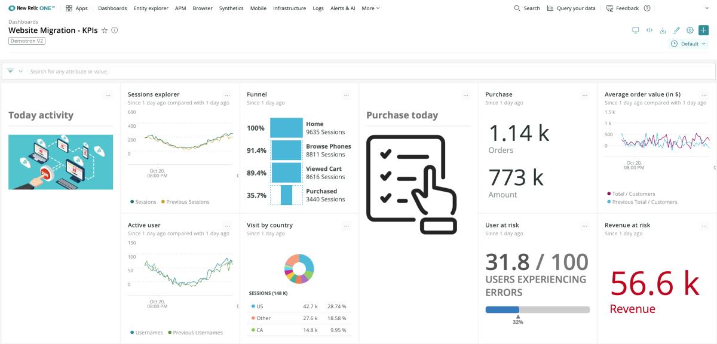Open dashboard settings gear
Viewport: 717px width, 344px height.
[x=690, y=30]
